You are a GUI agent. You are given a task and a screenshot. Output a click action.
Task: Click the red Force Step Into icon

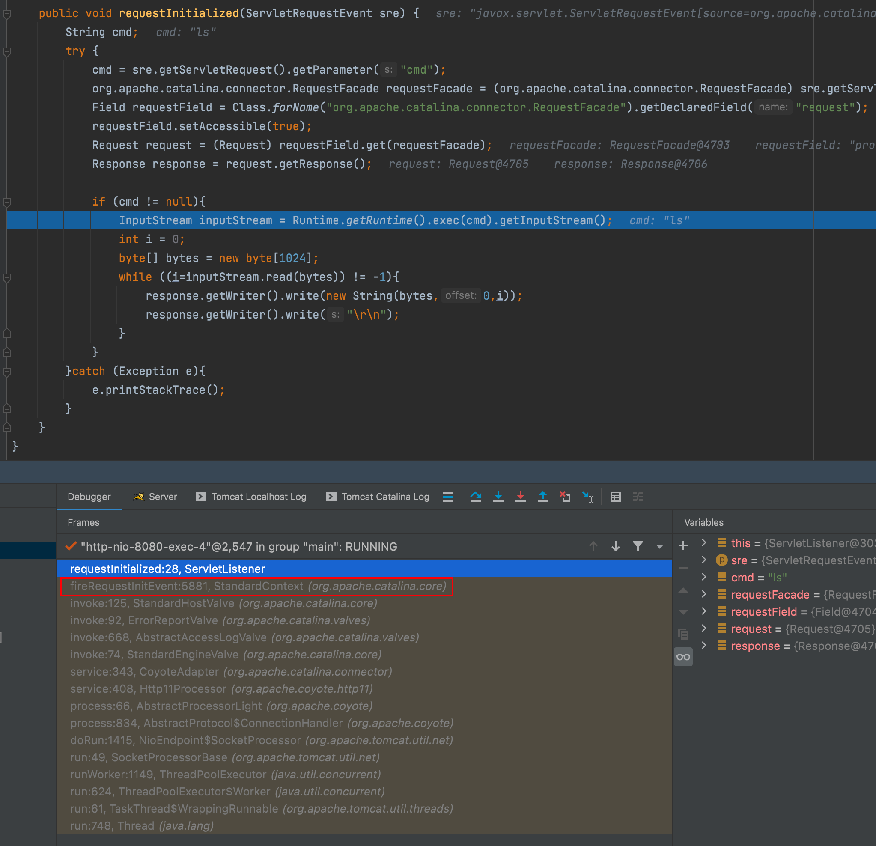(x=520, y=497)
